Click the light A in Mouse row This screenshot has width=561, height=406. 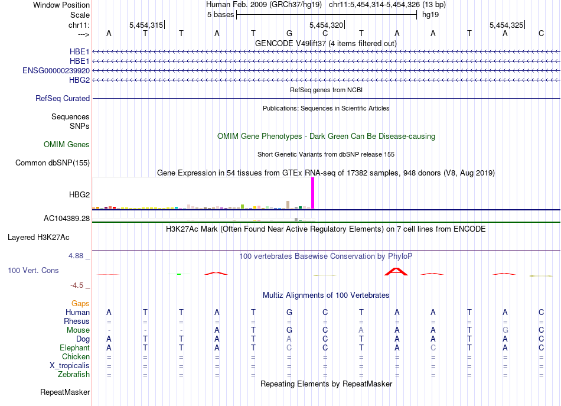coord(361,330)
